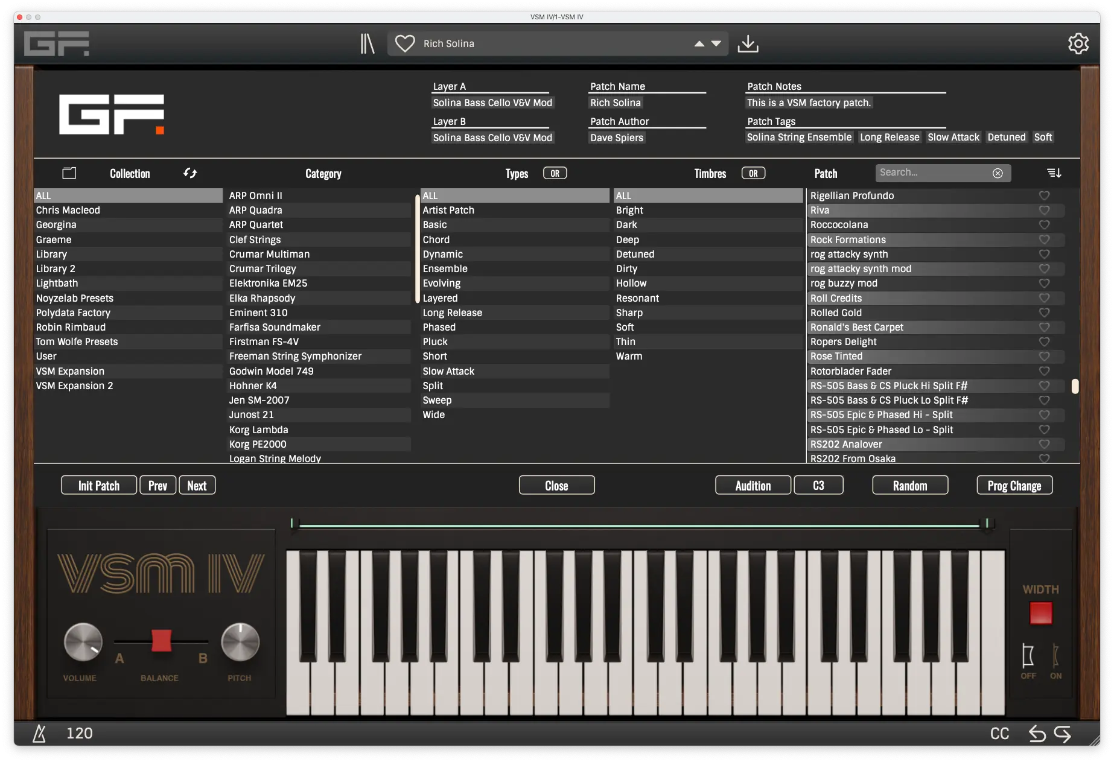1114x762 pixels.
Task: Select the Polydata Factory collection
Action: (x=73, y=313)
